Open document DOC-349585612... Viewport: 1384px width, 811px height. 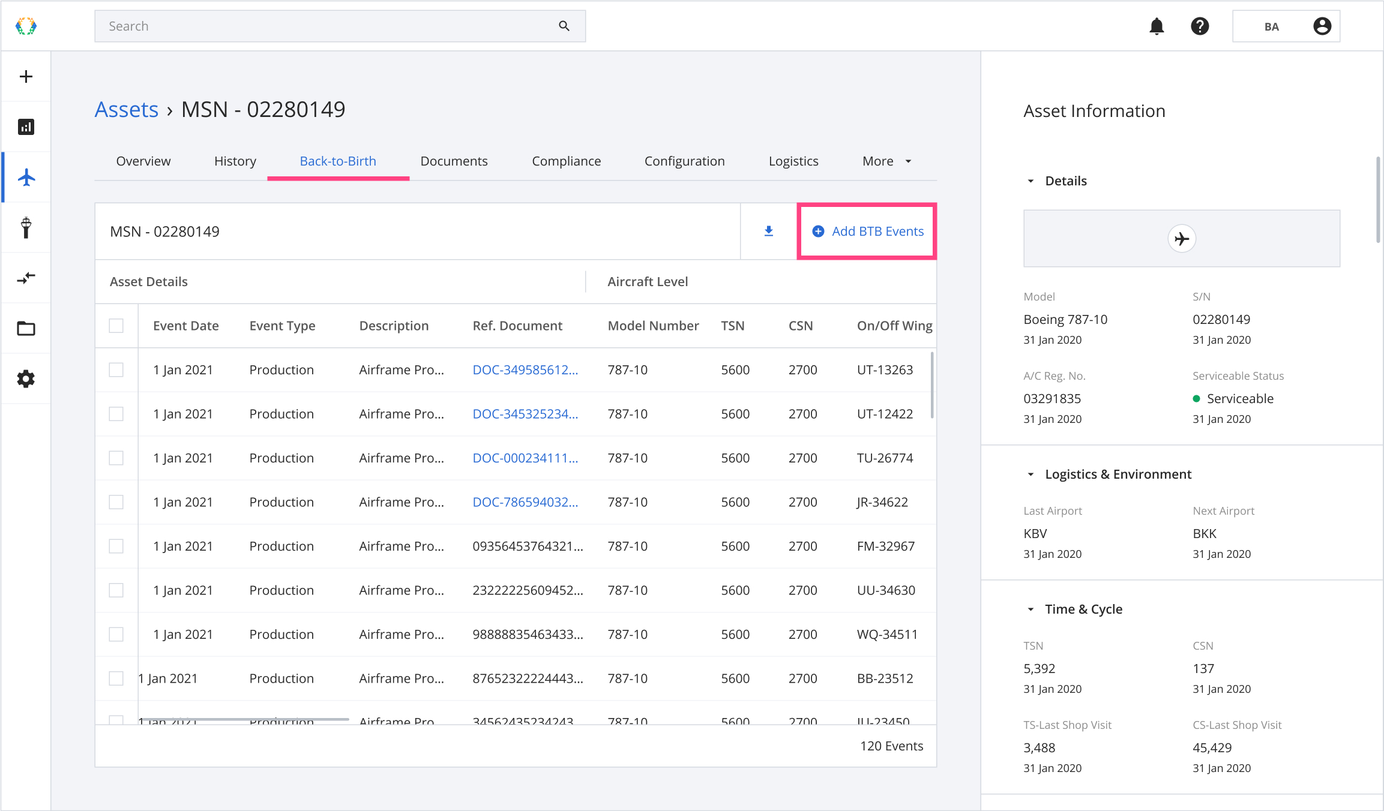[525, 370]
